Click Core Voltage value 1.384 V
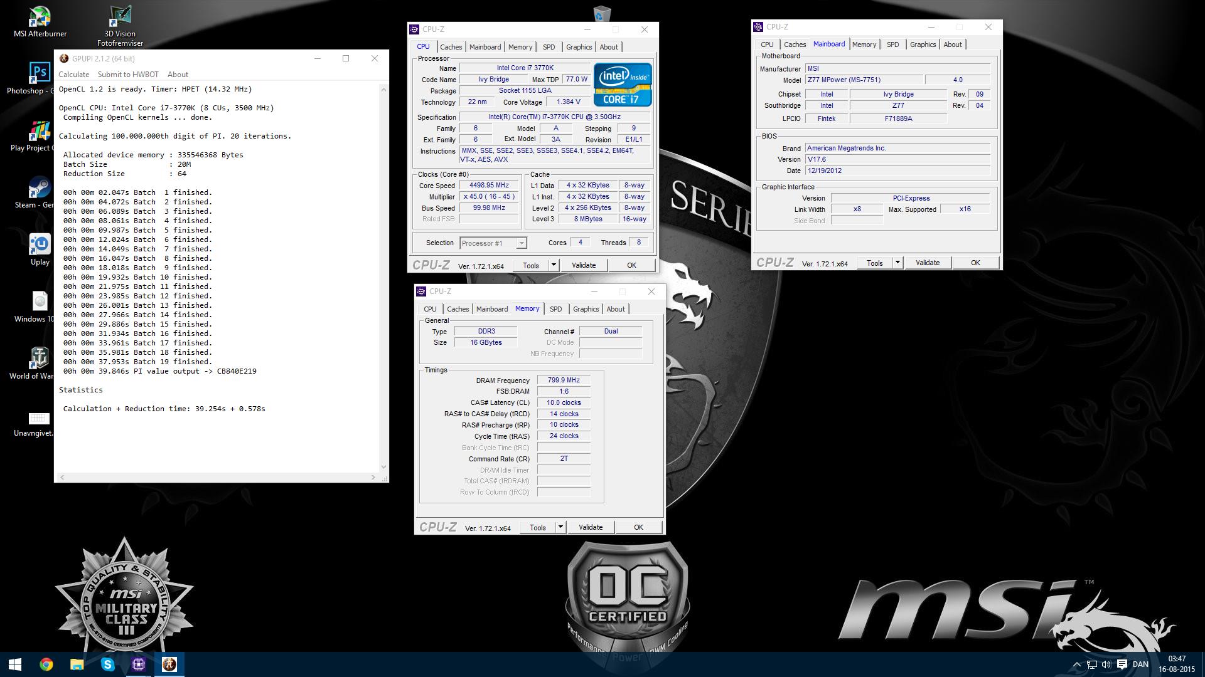Viewport: 1205px width, 677px height. point(568,102)
